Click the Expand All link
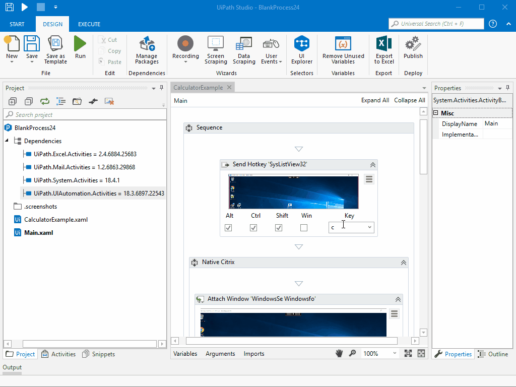Screen dimensions: 516x387 click(x=375, y=100)
